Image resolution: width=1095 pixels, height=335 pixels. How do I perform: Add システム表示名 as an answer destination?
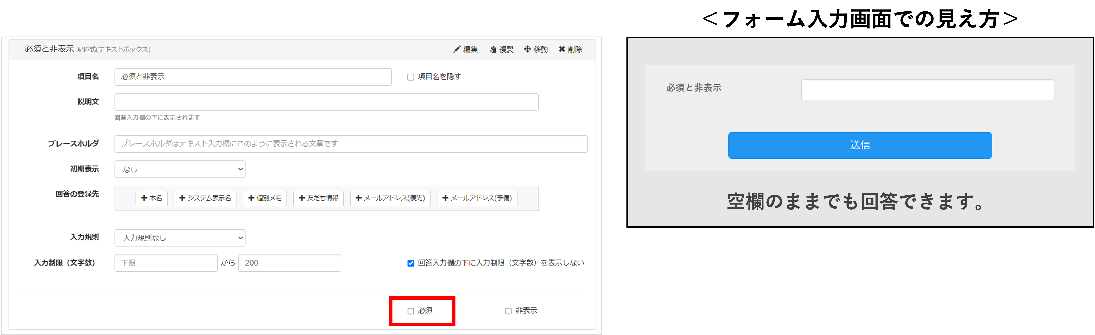pos(205,198)
